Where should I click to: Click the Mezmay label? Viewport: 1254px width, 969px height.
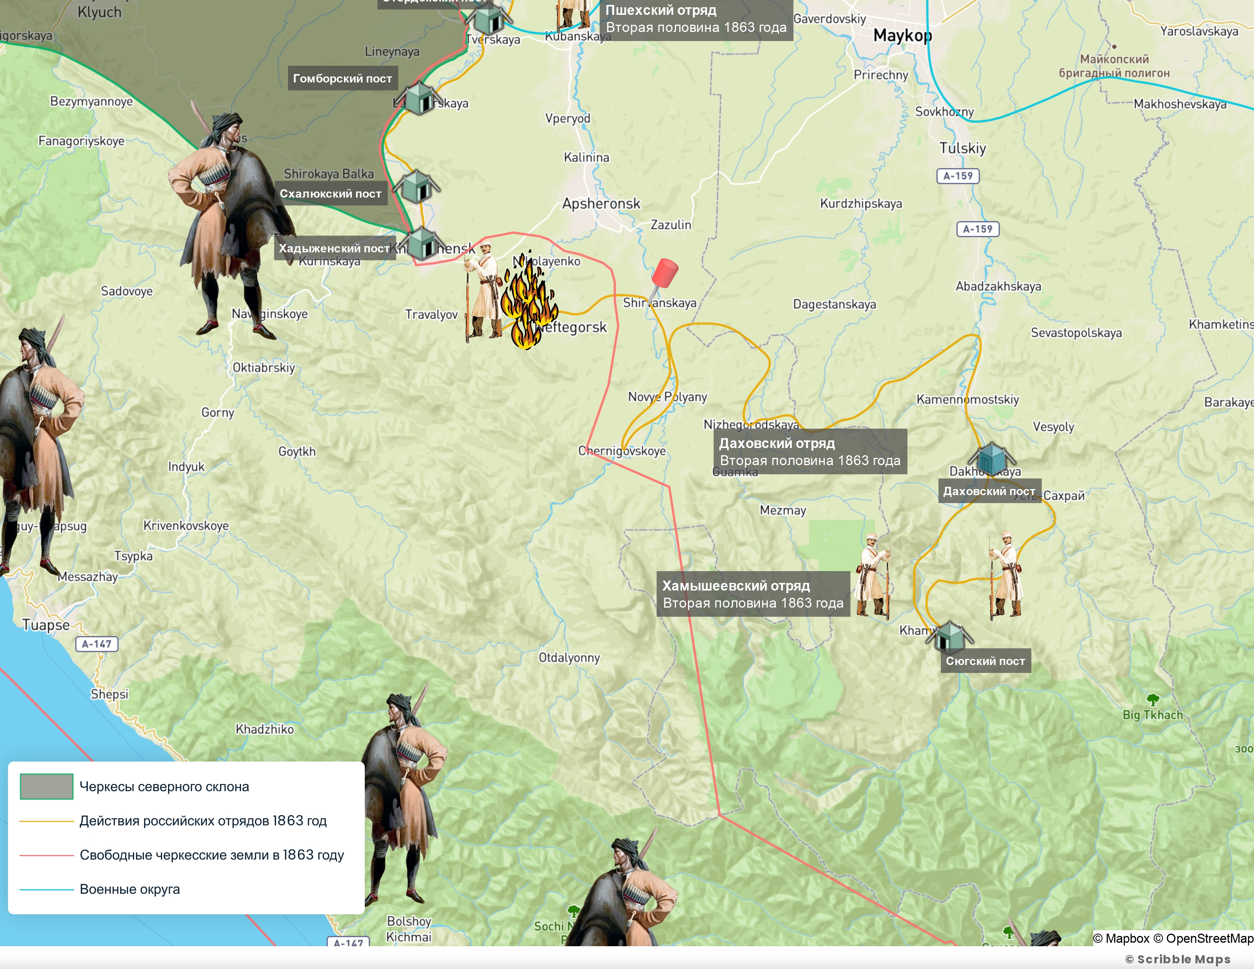(782, 510)
